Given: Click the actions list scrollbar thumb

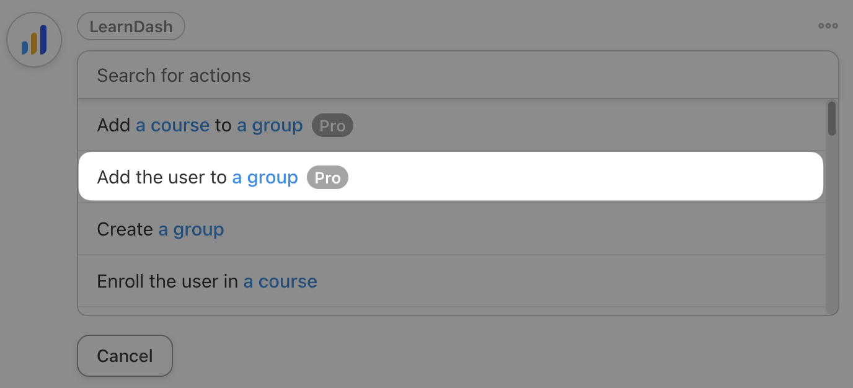Looking at the screenshot, I should coord(831,118).
